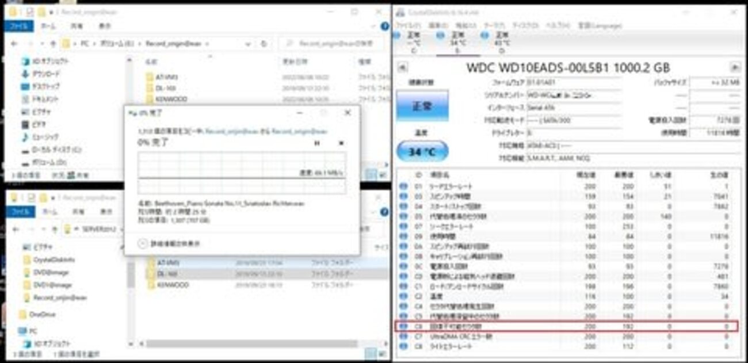
Task: Click the 正常 health status button
Action: click(x=422, y=106)
